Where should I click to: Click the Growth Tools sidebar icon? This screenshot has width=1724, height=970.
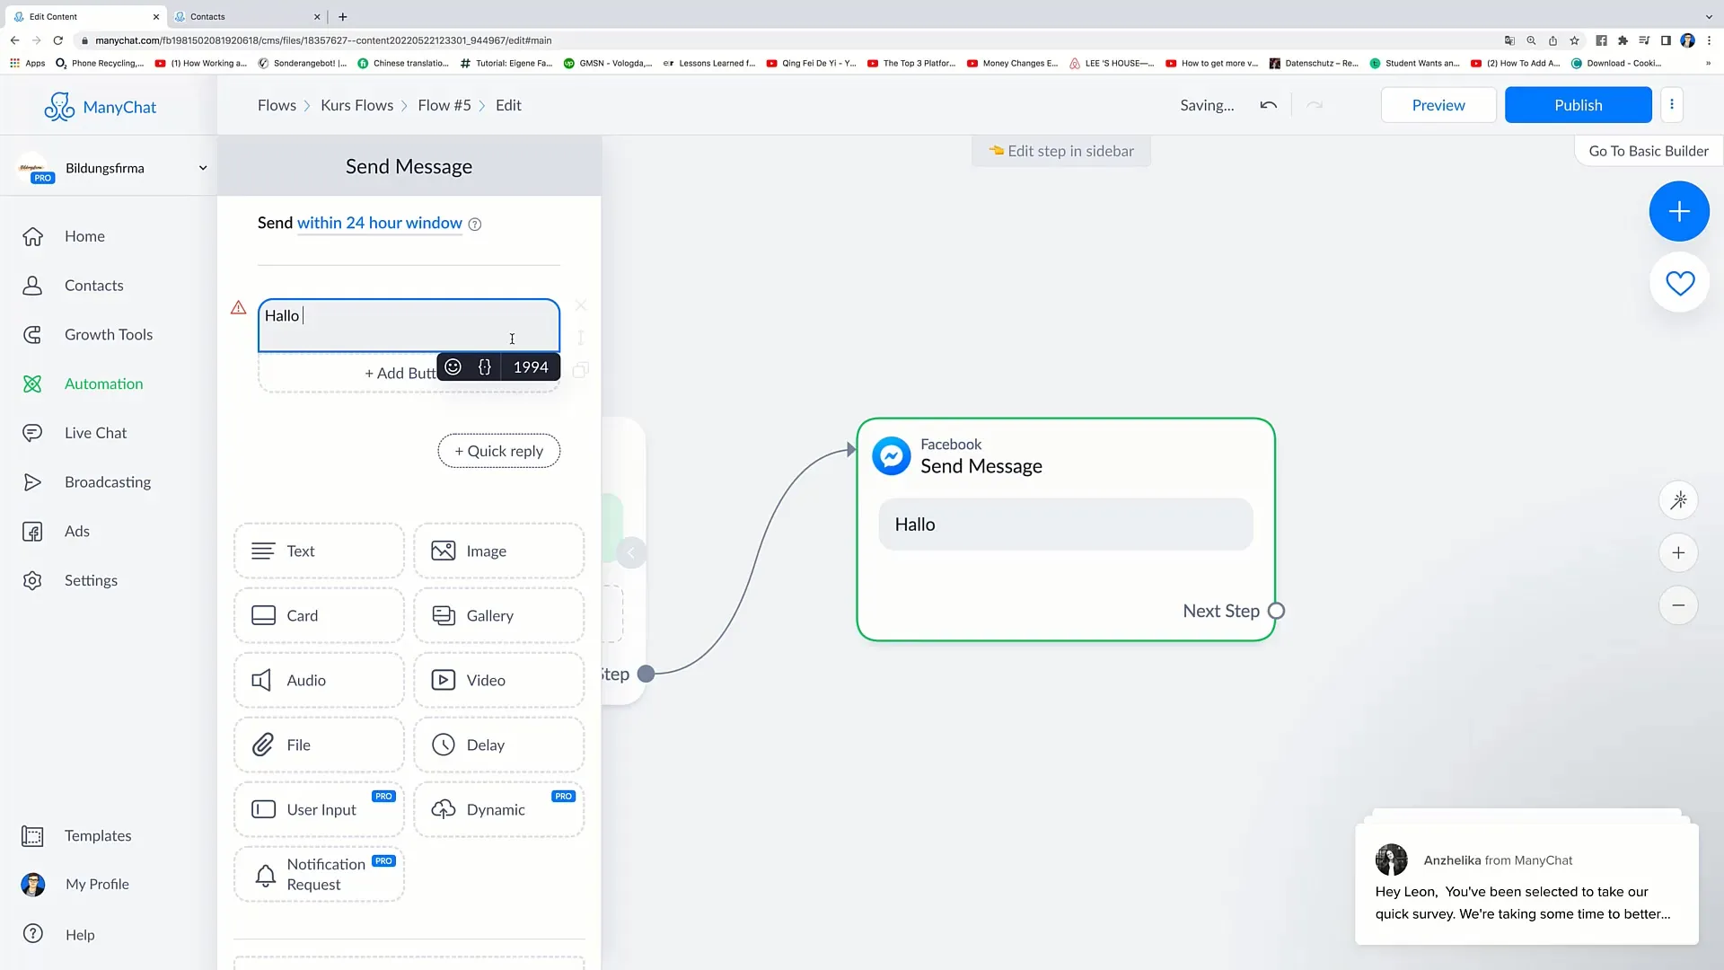click(32, 334)
